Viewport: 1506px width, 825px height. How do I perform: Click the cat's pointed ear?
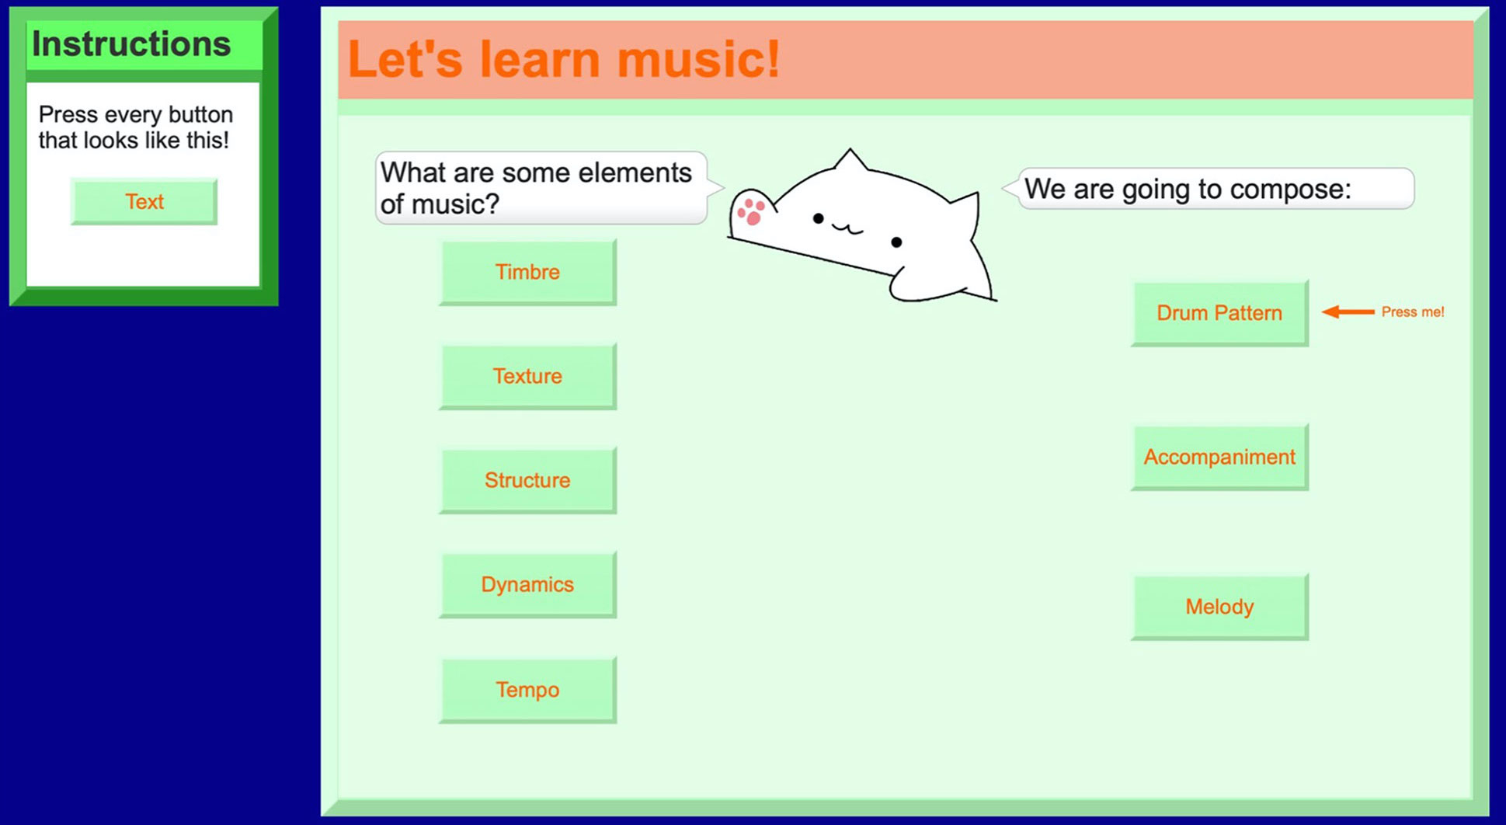850,160
